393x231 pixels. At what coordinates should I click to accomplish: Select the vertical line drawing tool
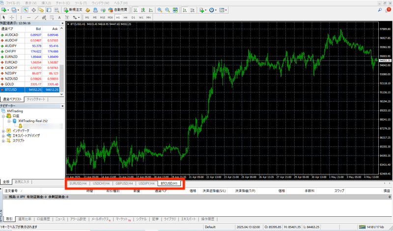(21, 17)
